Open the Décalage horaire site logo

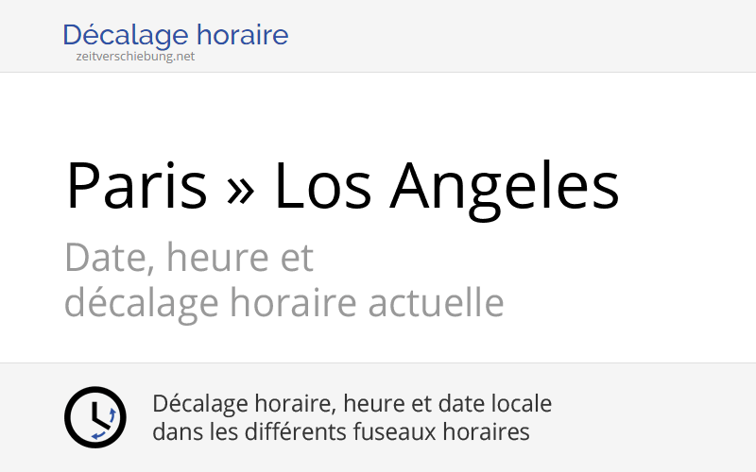(175, 36)
